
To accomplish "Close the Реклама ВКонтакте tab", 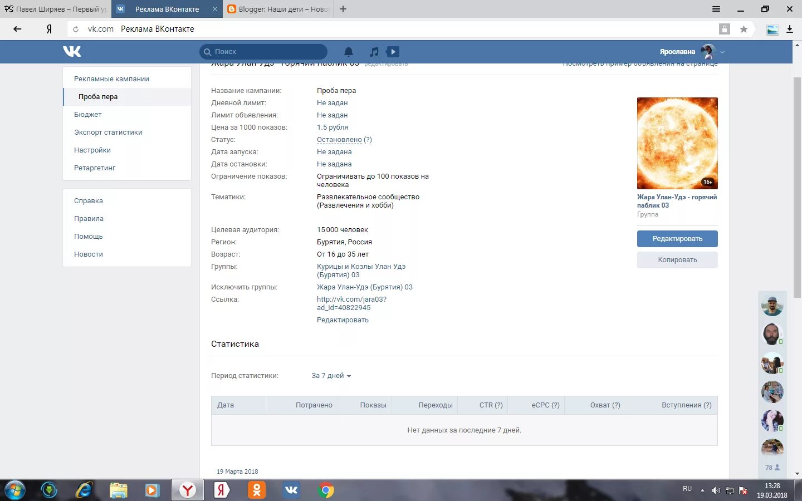I will coord(215,9).
